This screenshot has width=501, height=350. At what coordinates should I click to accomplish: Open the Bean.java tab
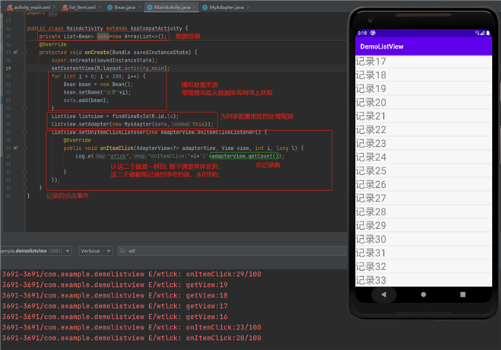[125, 7]
